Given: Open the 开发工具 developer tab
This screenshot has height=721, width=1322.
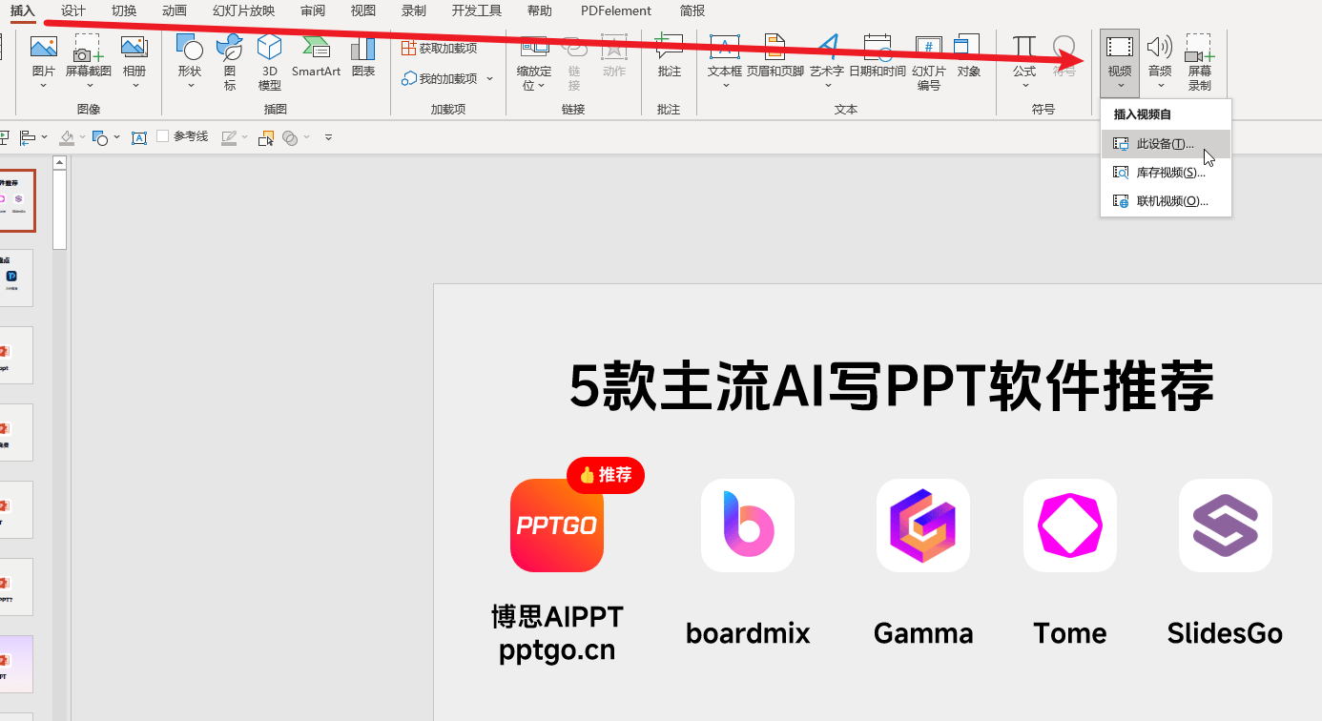Looking at the screenshot, I should tap(477, 10).
